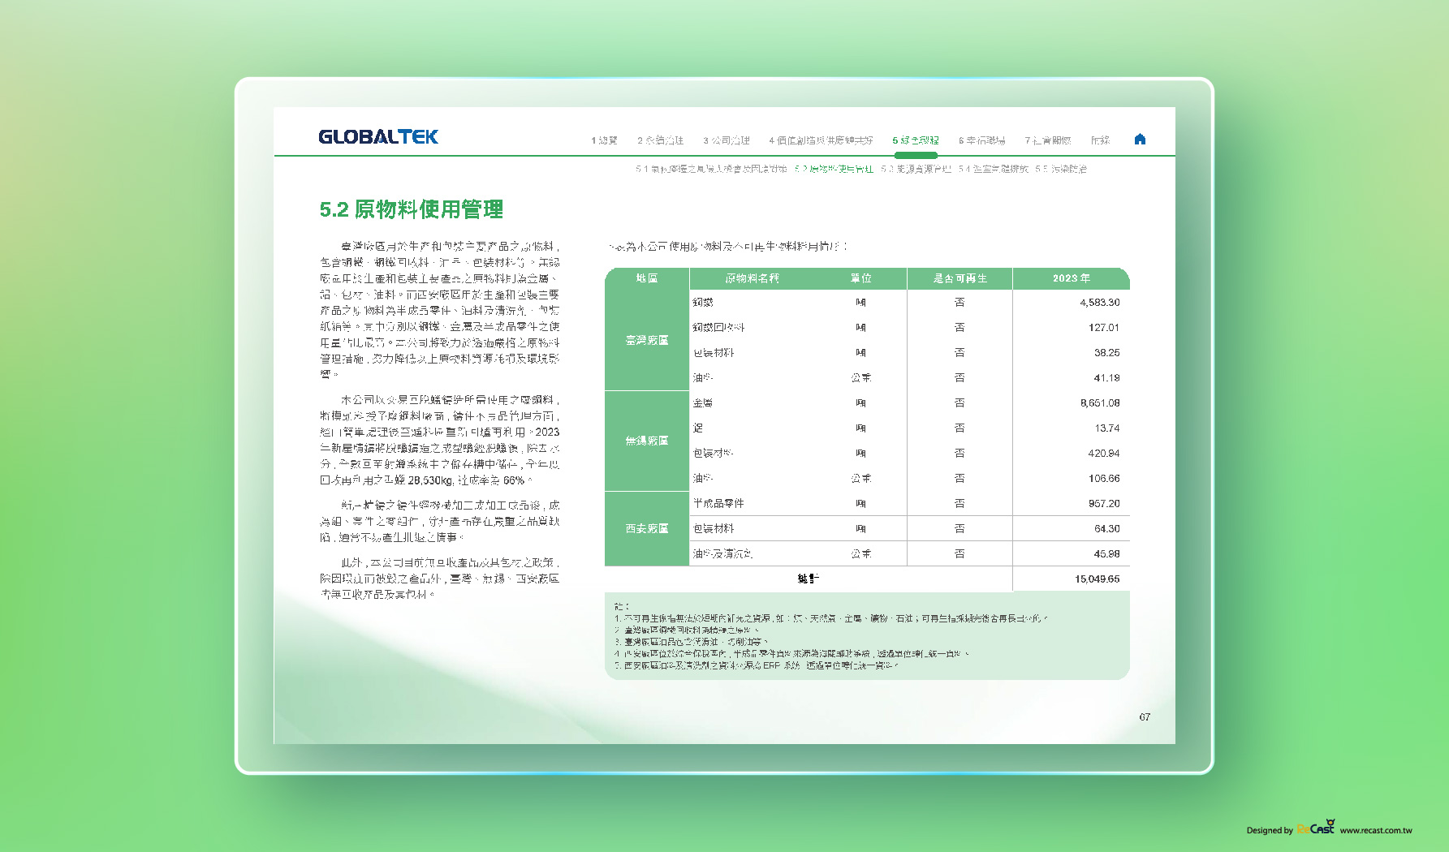Click the GLOBALTEK logo

click(x=378, y=136)
